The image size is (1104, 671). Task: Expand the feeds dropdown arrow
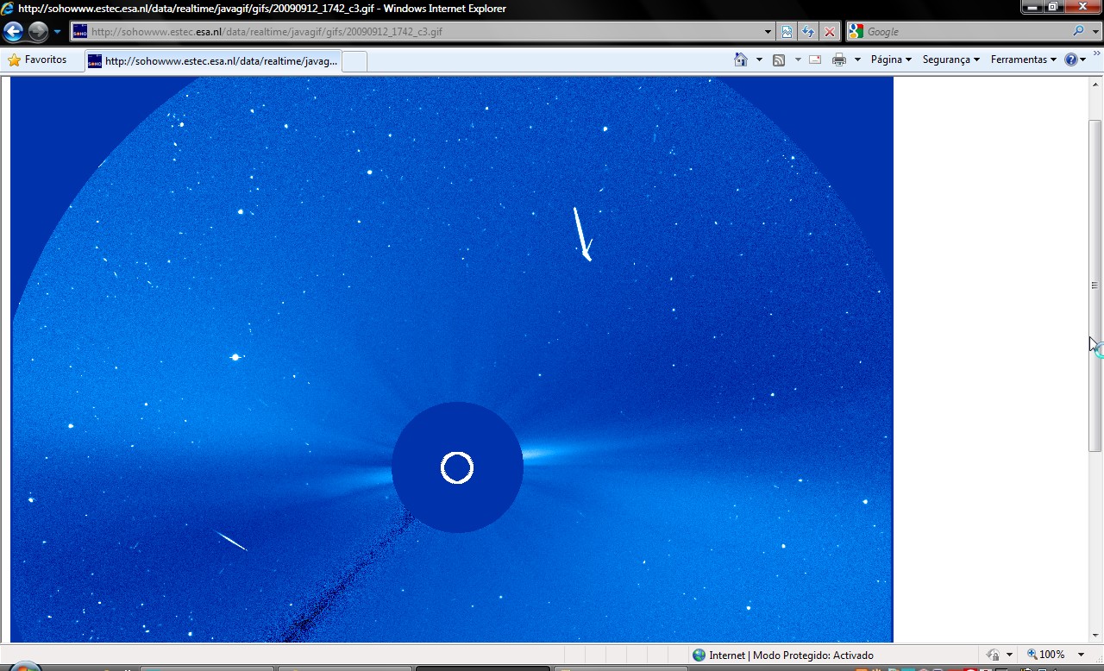point(798,60)
